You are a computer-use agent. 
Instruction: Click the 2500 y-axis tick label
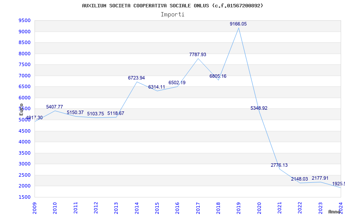click(x=25, y=175)
